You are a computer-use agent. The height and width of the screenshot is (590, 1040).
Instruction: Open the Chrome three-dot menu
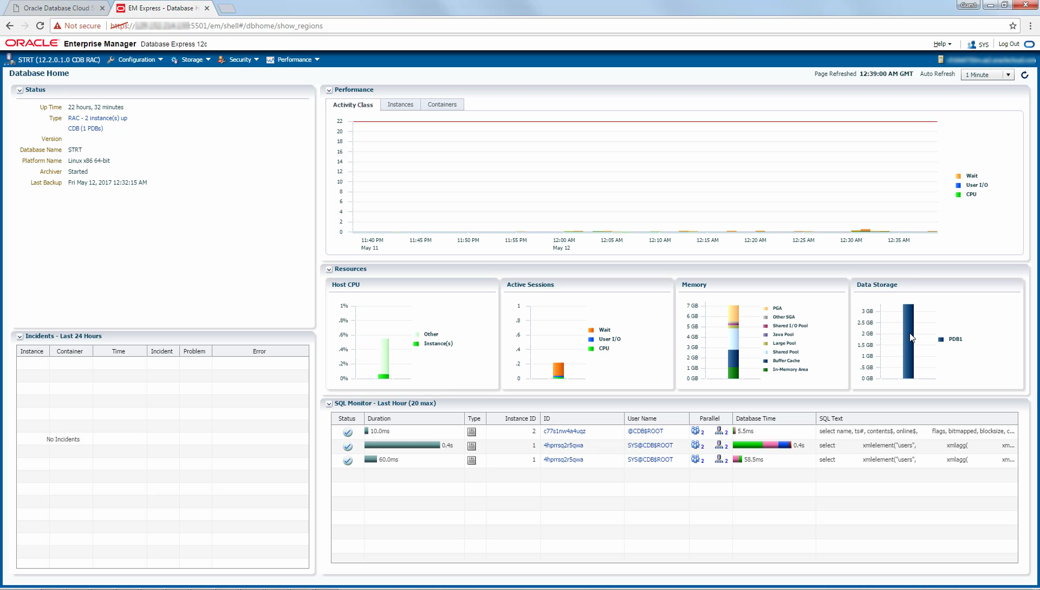[1030, 25]
